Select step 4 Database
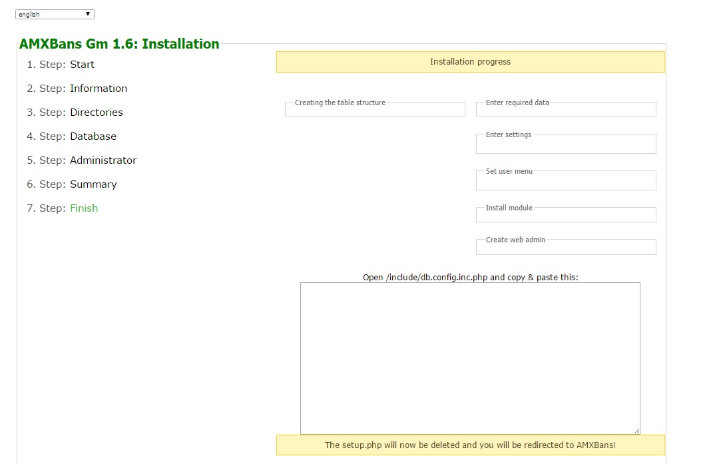Viewport: 715px width, 464px height. tap(93, 136)
